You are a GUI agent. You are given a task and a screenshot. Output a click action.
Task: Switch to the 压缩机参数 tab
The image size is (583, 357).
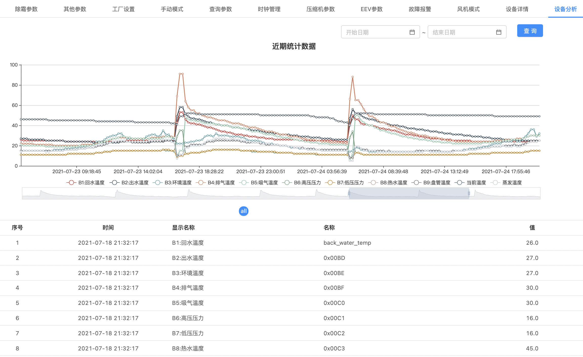pyautogui.click(x=320, y=9)
